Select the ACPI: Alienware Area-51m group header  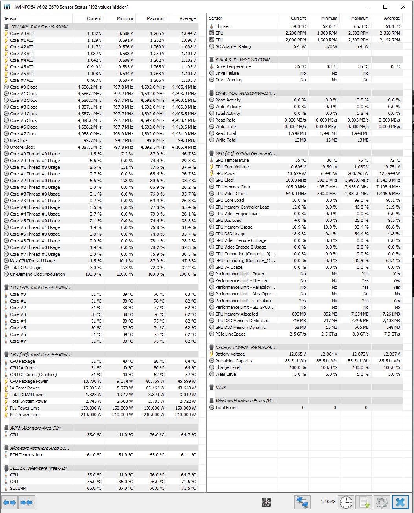100,428
